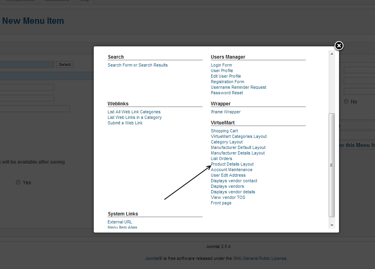Pick User Edit Address link
Image resolution: width=375 pixels, height=269 pixels.
click(228, 175)
